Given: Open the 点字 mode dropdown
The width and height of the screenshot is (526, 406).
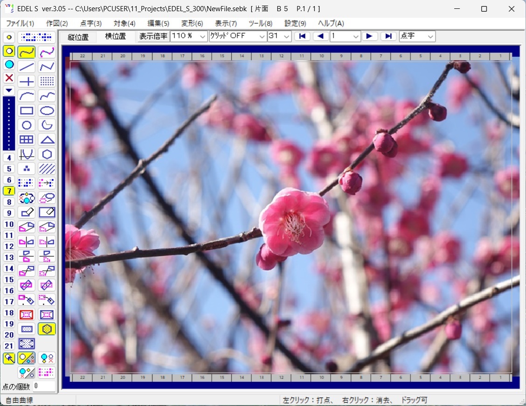Looking at the screenshot, I should [x=417, y=36].
